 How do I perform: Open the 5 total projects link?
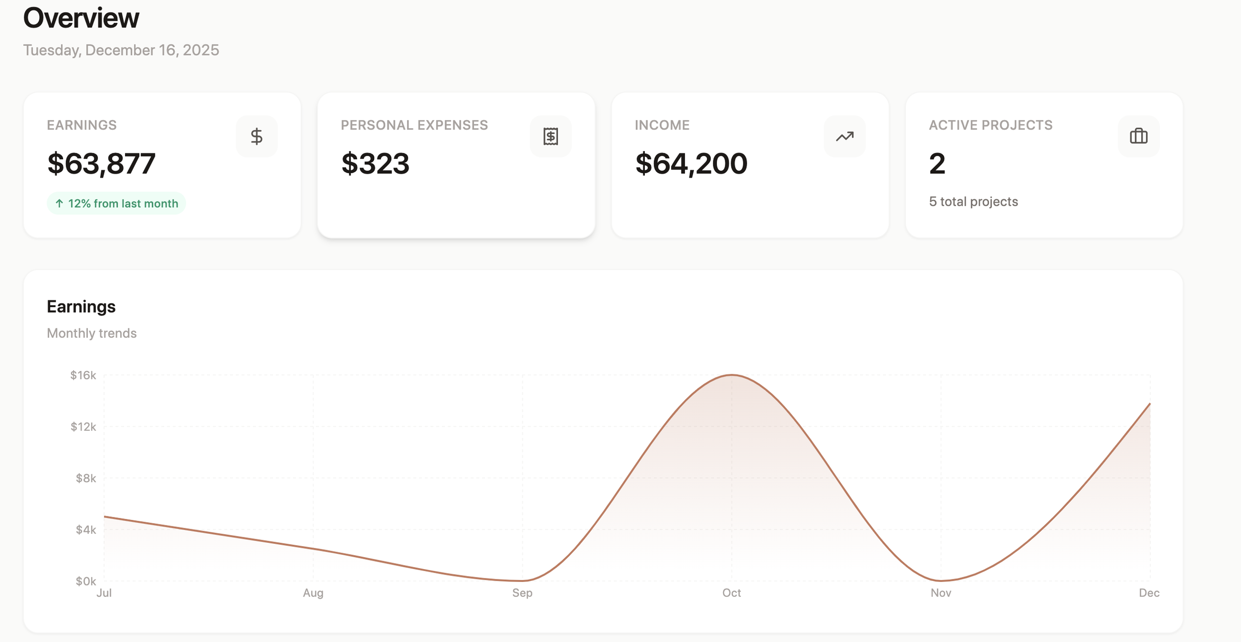[973, 202]
